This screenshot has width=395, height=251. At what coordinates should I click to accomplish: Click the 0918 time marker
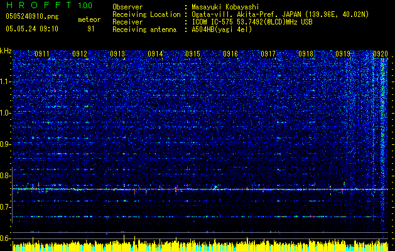[306, 53]
